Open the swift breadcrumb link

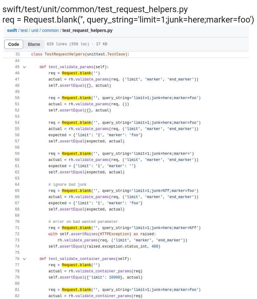(x=12, y=30)
